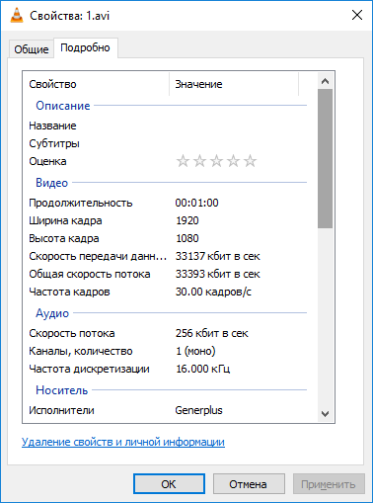Screen dimensions: 373x503
Task: Set rating to second star
Action: [x=199, y=161]
